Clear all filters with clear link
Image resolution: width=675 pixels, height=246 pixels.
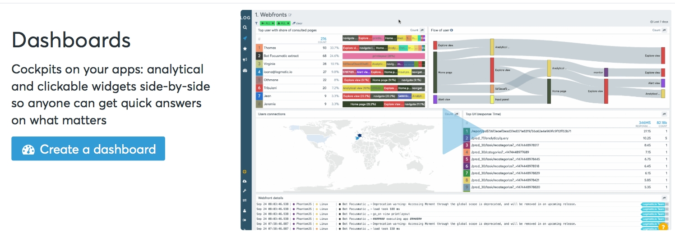tap(297, 23)
